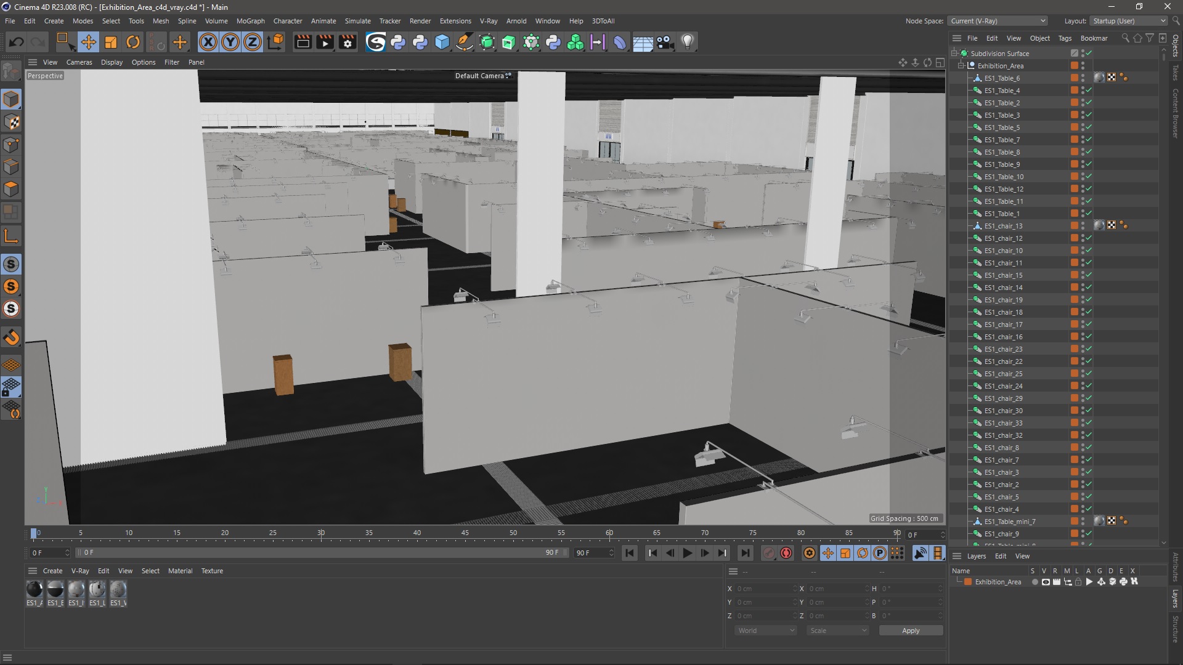Click the Render View clapperboard icon

303,42
